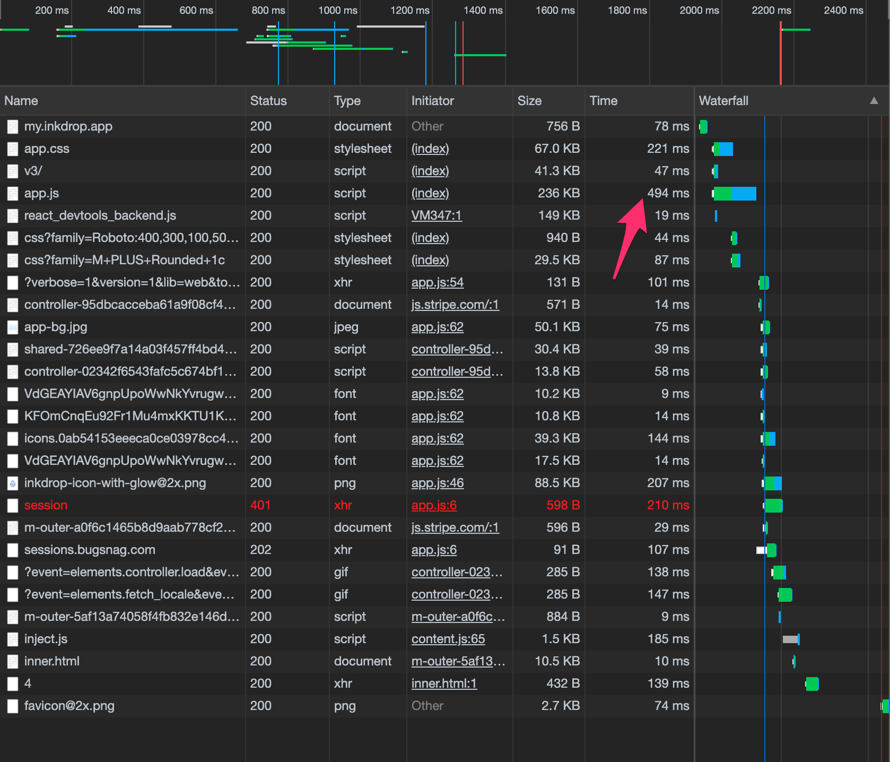This screenshot has height=762, width=890.
Task: Click the document icon beside inner.html
Action: point(13,662)
